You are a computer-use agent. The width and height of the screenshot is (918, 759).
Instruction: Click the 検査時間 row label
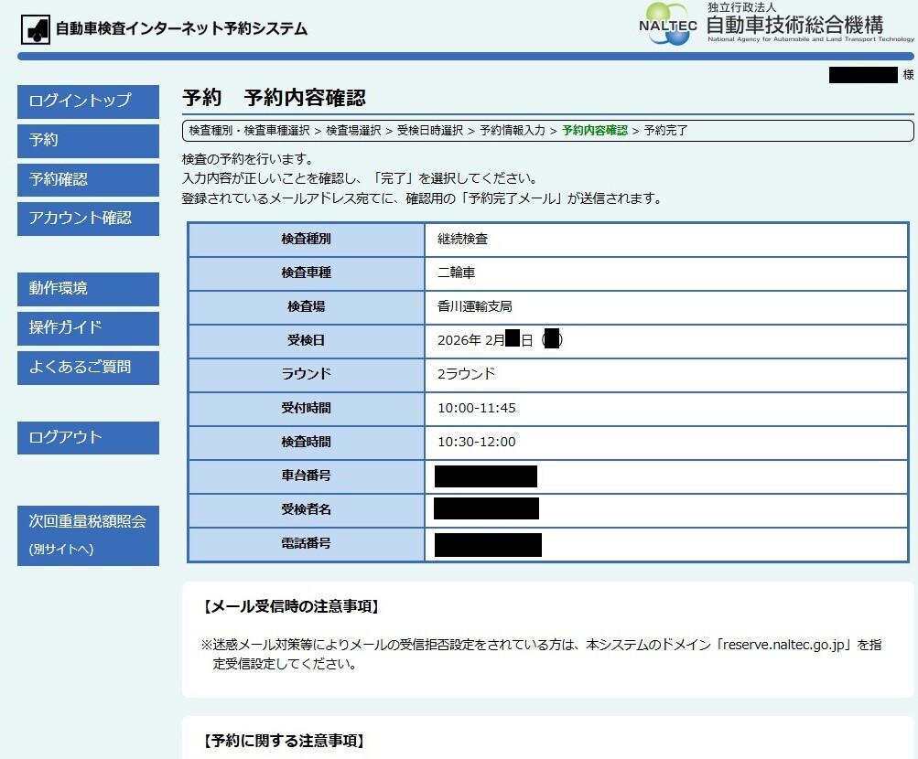pos(307,442)
